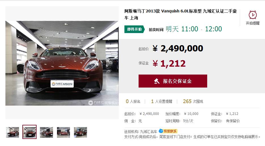
Task: Select the first car thumbnail
Action: coord(12,132)
